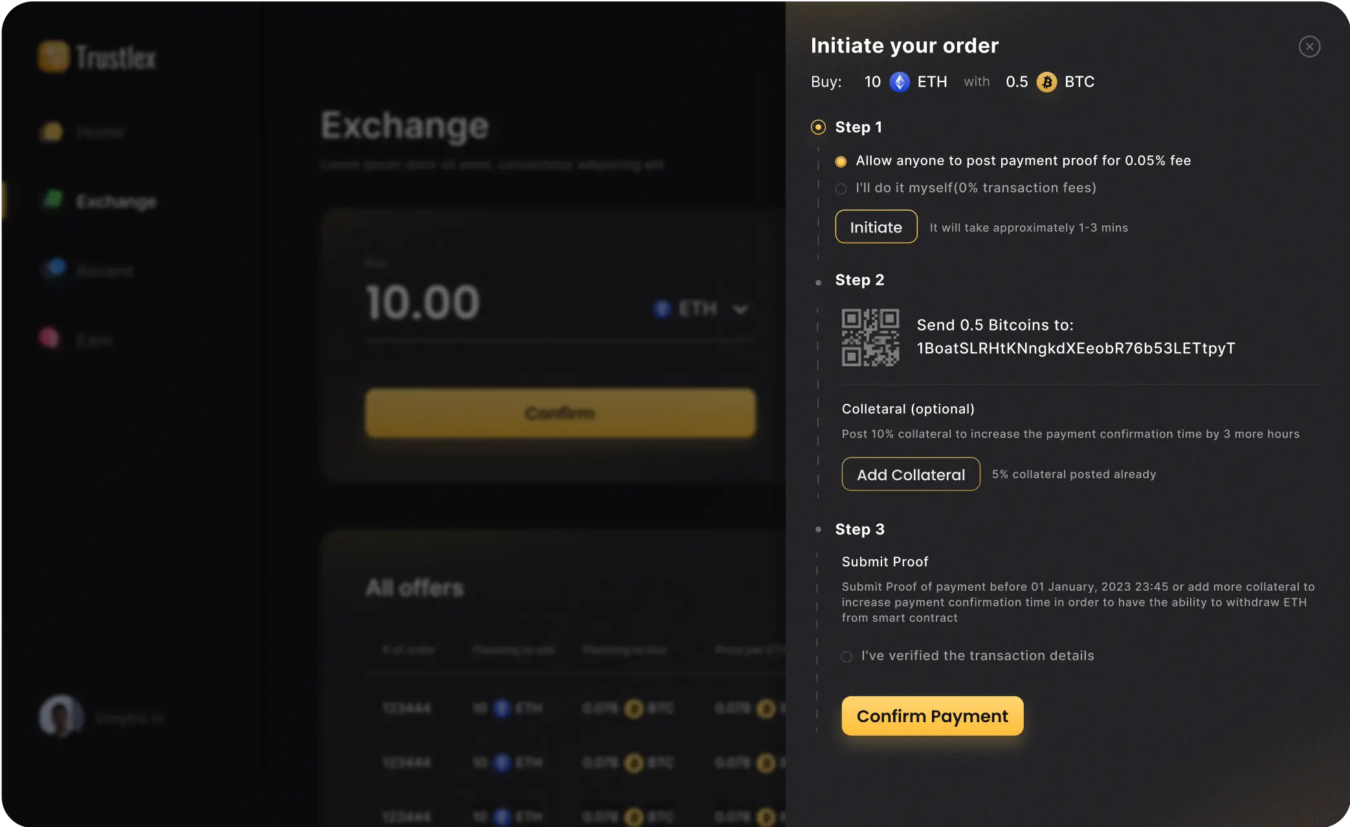Open the Recent item in sidebar
The width and height of the screenshot is (1350, 827).
[104, 270]
